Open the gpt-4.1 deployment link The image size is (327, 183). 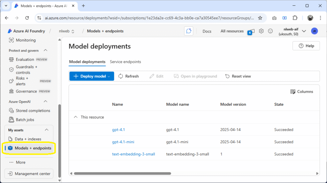tap(118, 130)
